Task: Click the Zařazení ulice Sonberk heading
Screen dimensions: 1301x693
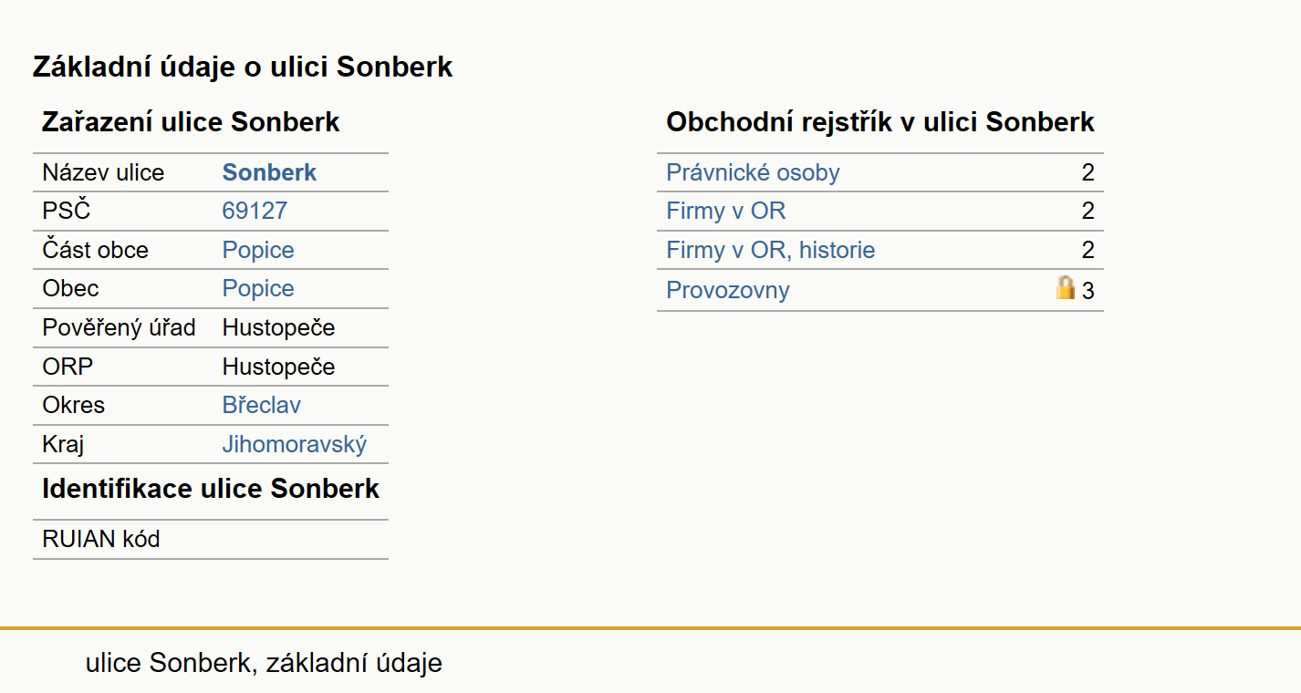Action: pyautogui.click(x=191, y=122)
